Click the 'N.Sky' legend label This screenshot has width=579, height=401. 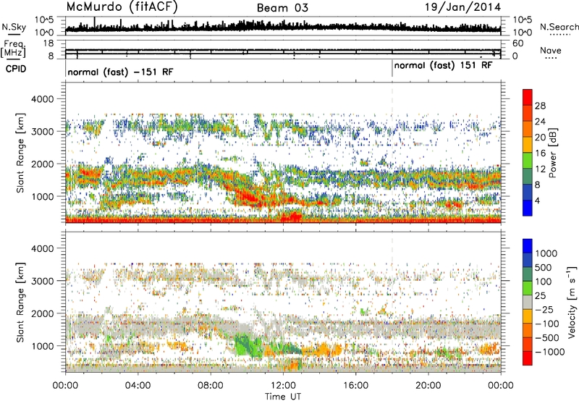pos(14,27)
